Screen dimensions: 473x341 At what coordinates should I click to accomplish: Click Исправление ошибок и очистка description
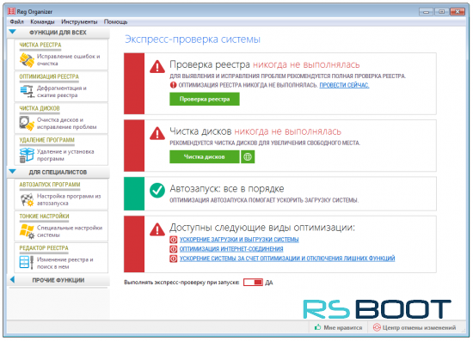[x=68, y=60]
